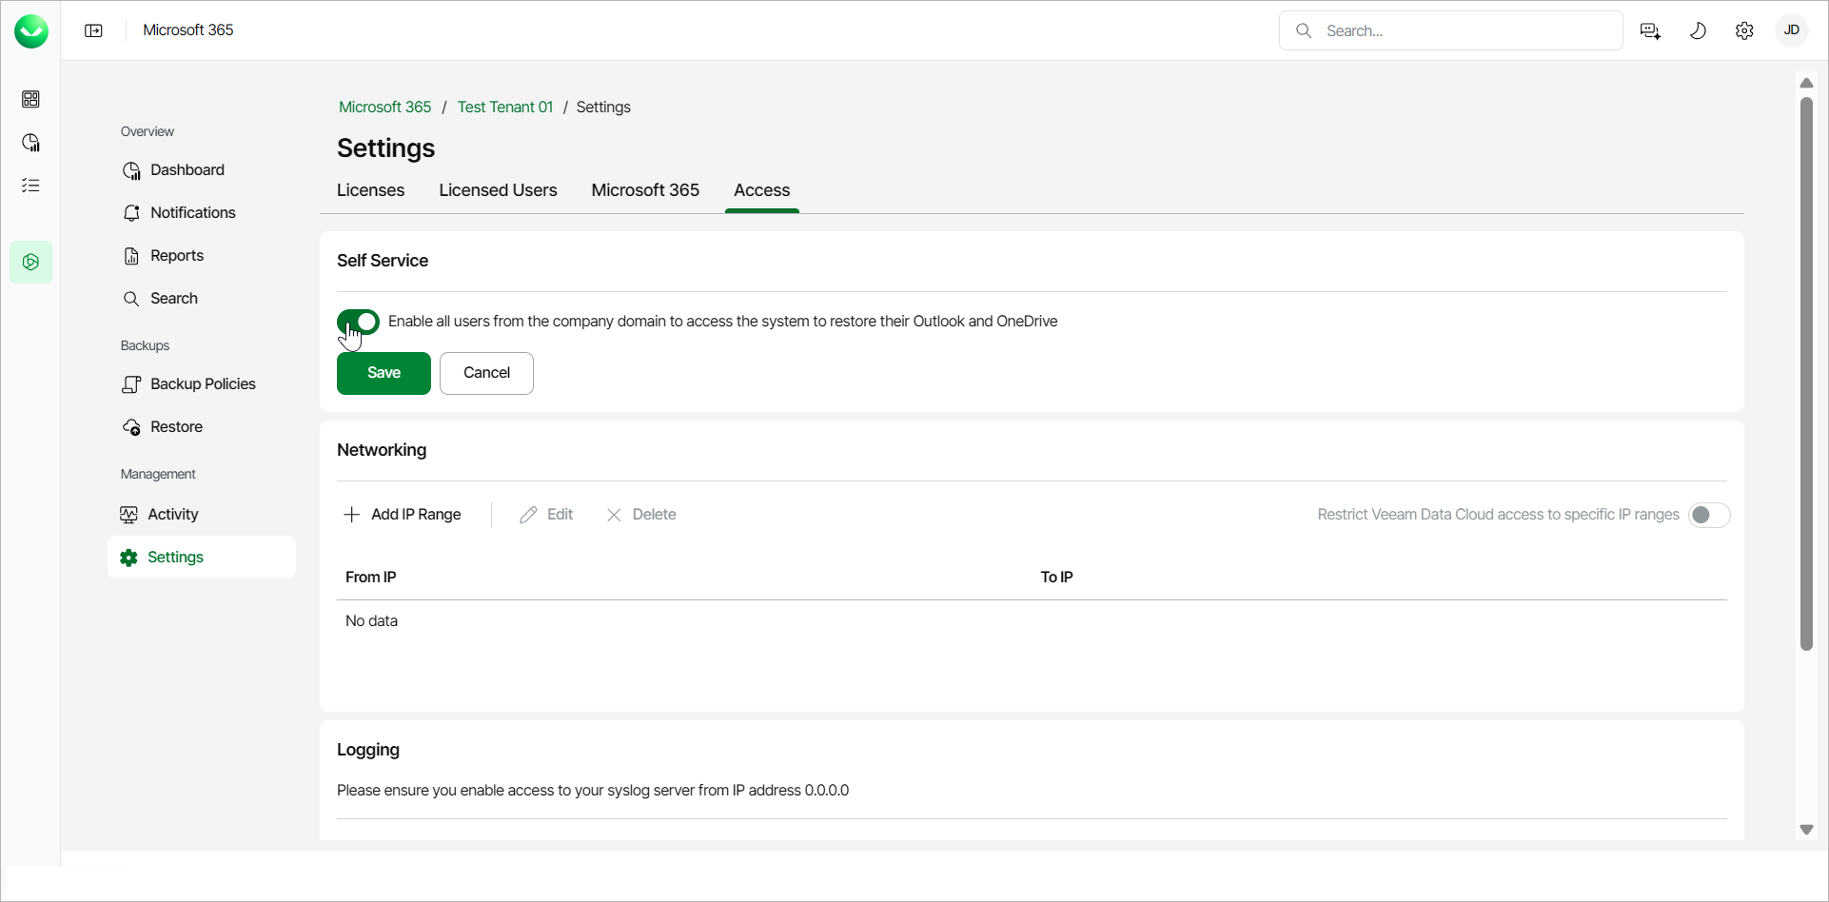Save the self-service settings
The width and height of the screenshot is (1829, 902).
point(383,373)
